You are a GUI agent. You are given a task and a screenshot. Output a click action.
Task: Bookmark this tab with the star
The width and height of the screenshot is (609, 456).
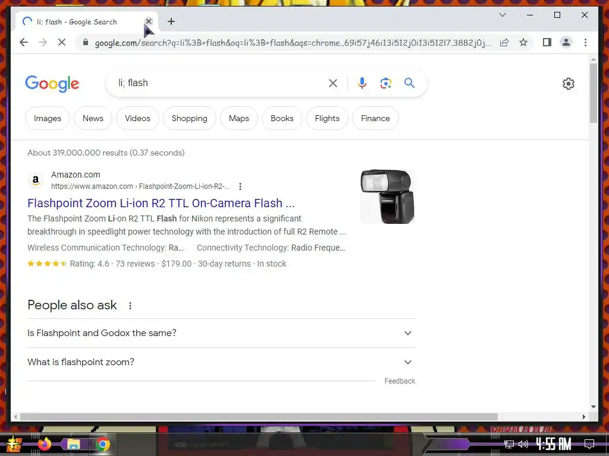[523, 42]
